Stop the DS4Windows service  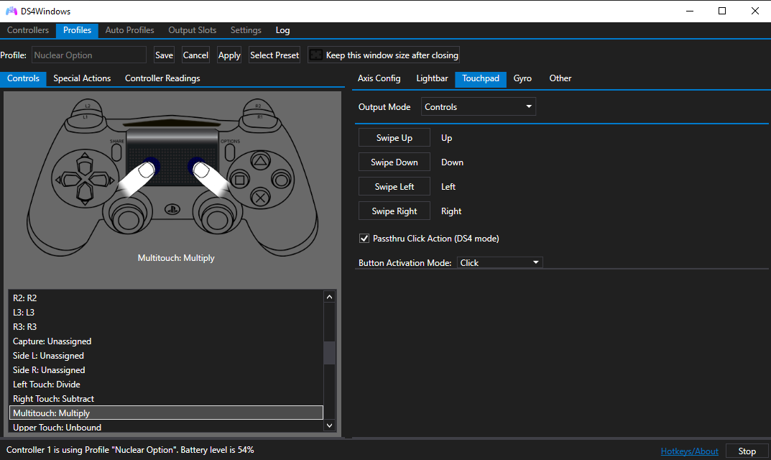click(x=747, y=451)
